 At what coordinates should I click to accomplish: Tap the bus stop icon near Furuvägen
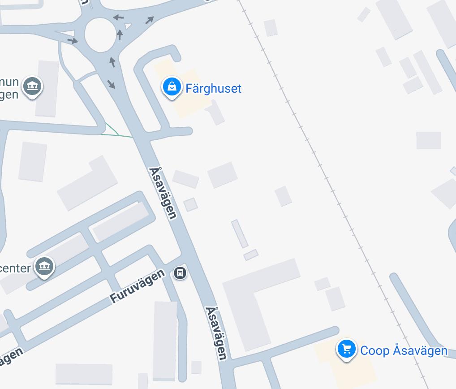(180, 273)
